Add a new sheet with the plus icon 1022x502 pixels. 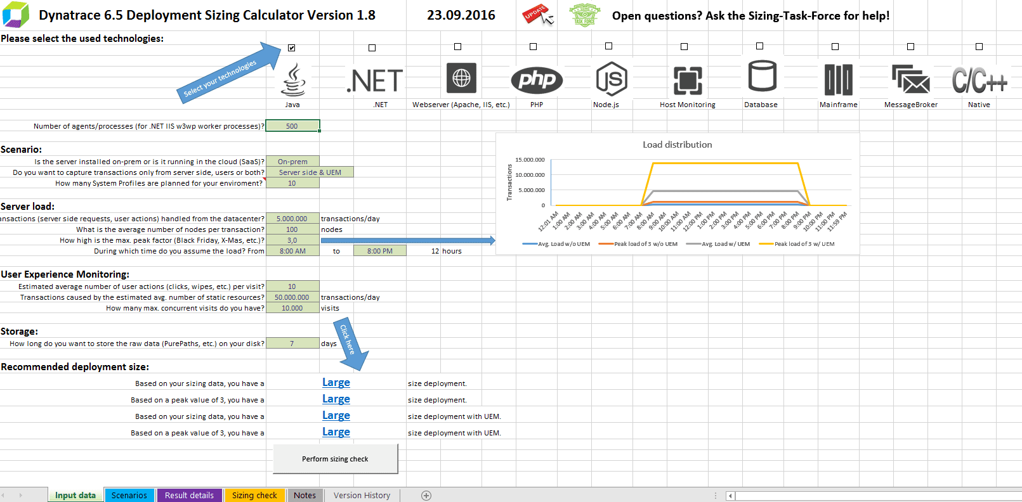tap(426, 496)
